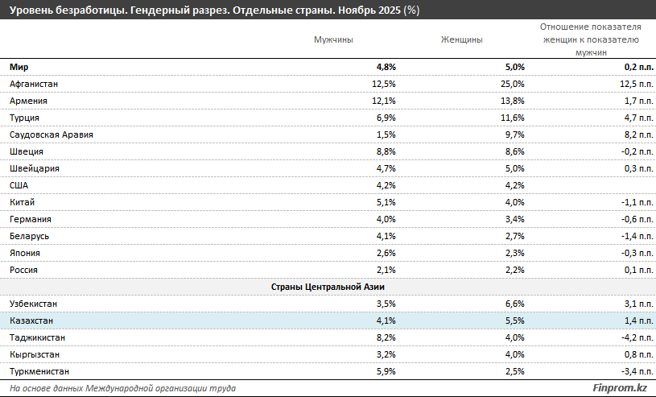Select Kyrgyzstan men's value 3,2%
This screenshot has height=397, width=656.
point(386,354)
